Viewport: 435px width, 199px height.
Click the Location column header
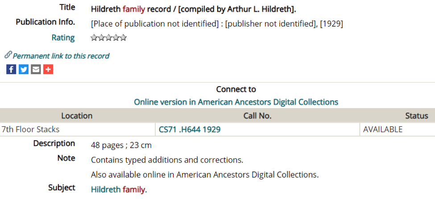click(x=77, y=116)
